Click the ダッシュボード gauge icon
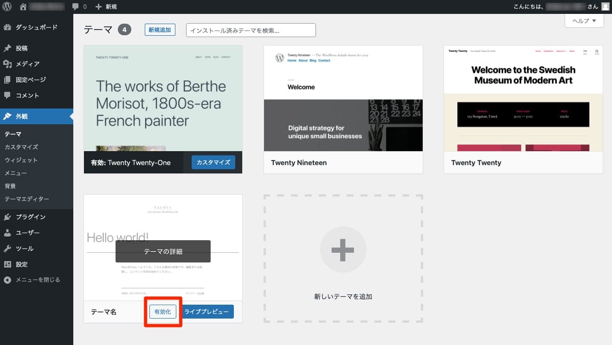 [7, 27]
